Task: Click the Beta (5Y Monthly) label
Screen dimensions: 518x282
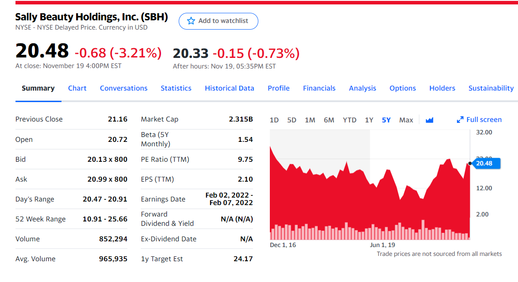Action: 156,139
